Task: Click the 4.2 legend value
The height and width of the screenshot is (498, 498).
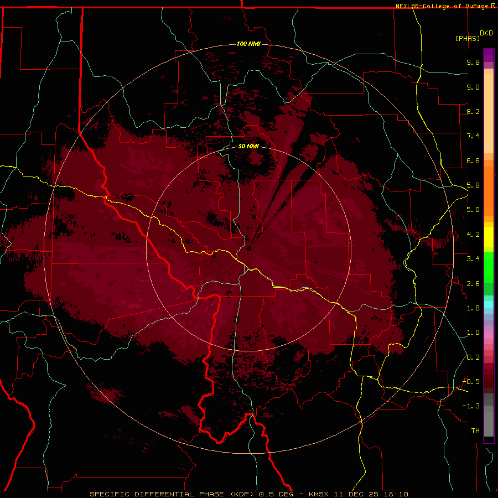Action: coord(473,235)
